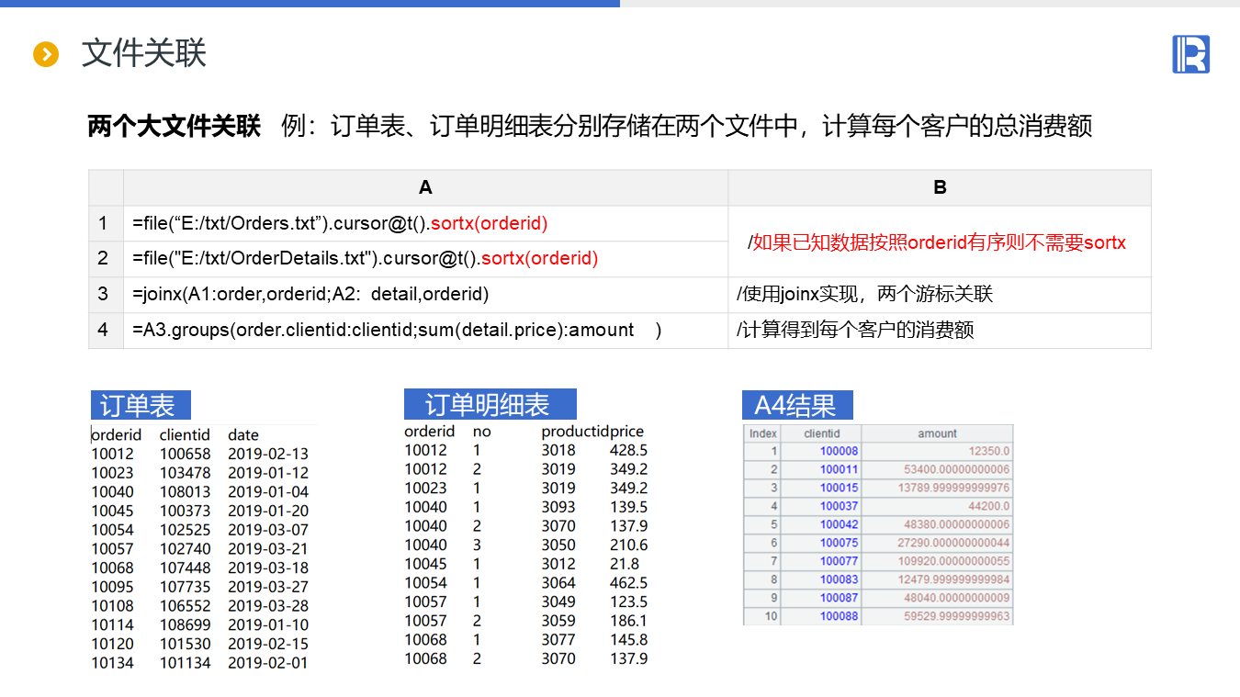Click the amount column header in result table
This screenshot has height=697, width=1240.
click(937, 433)
